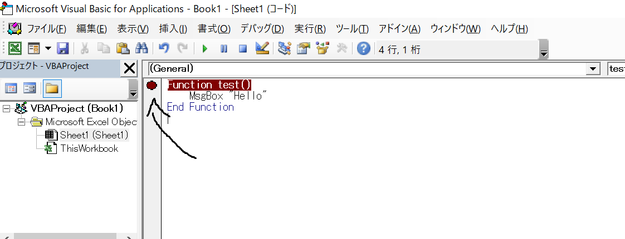
Task: Open the ウィンドウ(W) menu
Action: tap(456, 29)
